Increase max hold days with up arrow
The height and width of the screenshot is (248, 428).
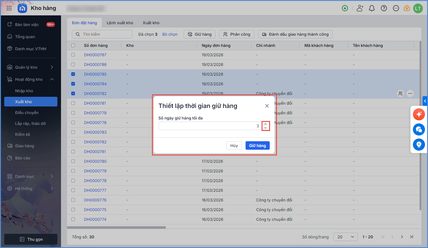tap(265, 124)
